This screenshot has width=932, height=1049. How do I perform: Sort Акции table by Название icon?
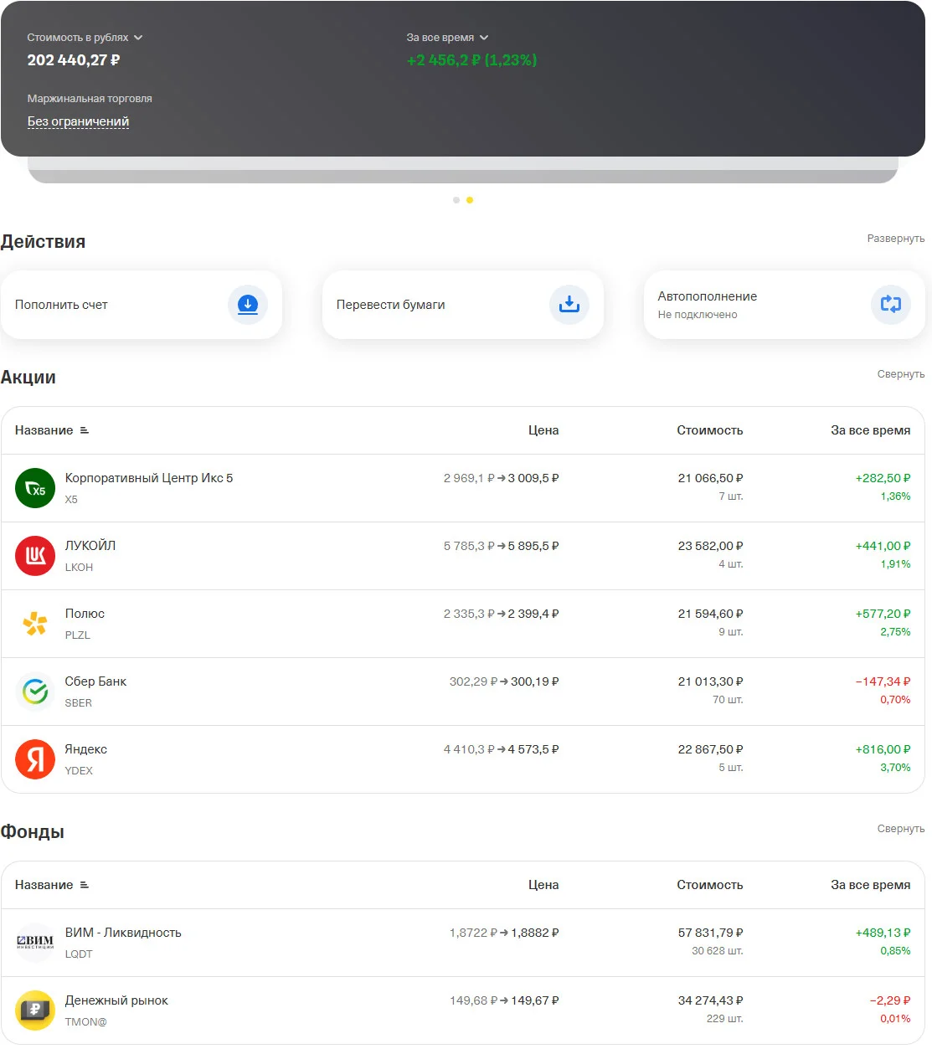click(x=85, y=430)
